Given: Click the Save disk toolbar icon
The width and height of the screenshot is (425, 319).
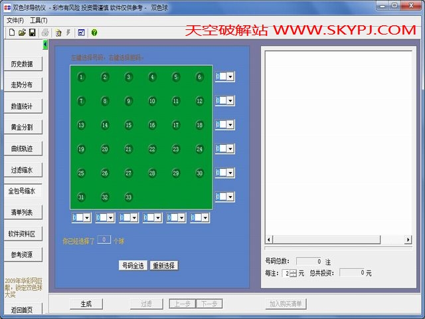Looking at the screenshot, I should [32, 32].
